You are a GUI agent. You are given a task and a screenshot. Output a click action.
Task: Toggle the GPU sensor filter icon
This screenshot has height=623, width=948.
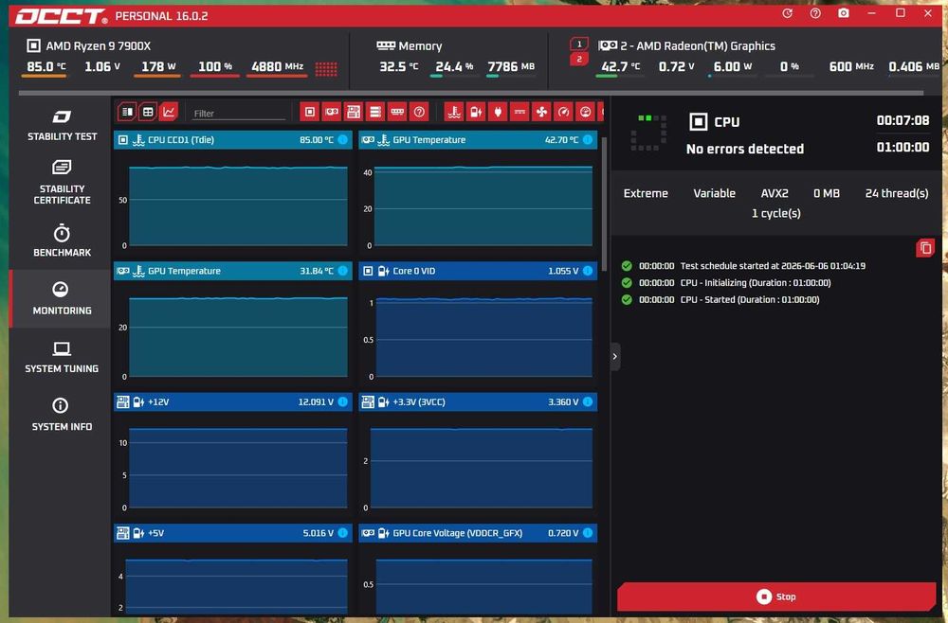click(x=331, y=112)
